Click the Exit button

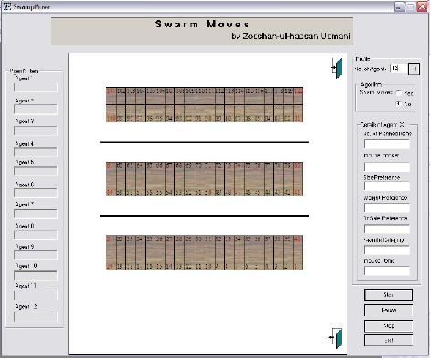[x=388, y=340]
